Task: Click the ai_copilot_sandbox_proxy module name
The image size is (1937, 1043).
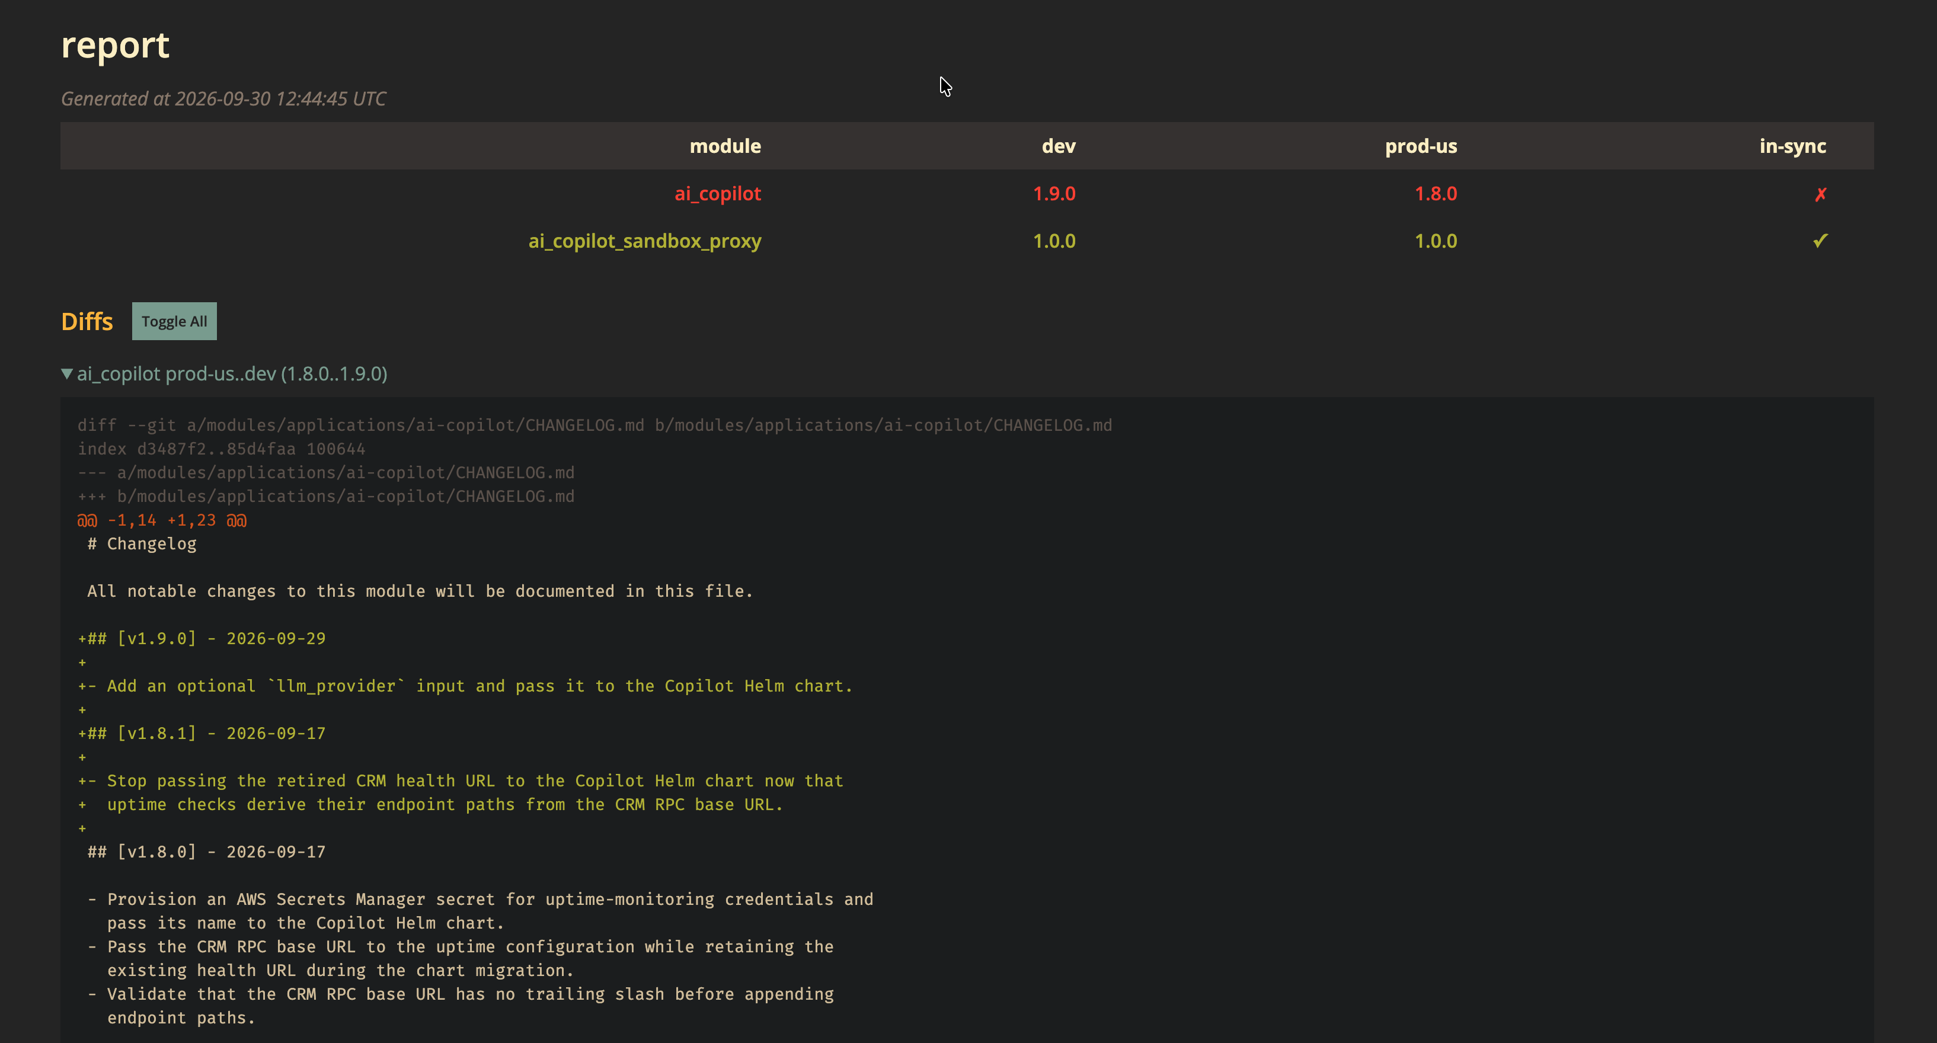Action: 645,241
